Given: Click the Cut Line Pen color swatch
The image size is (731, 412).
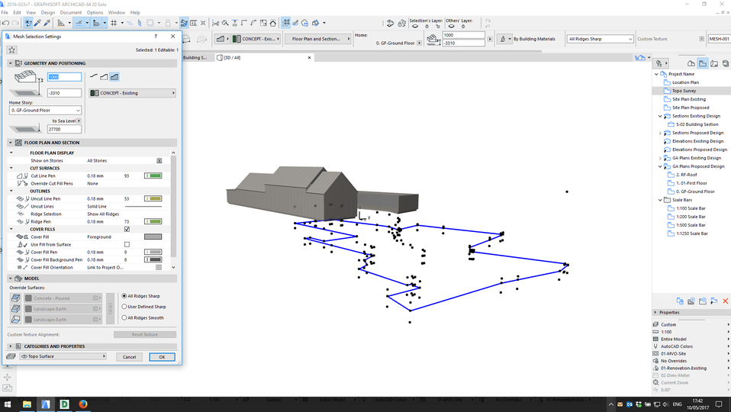Looking at the screenshot, I should [x=153, y=175].
